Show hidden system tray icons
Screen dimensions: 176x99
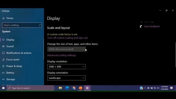tap(145, 88)
